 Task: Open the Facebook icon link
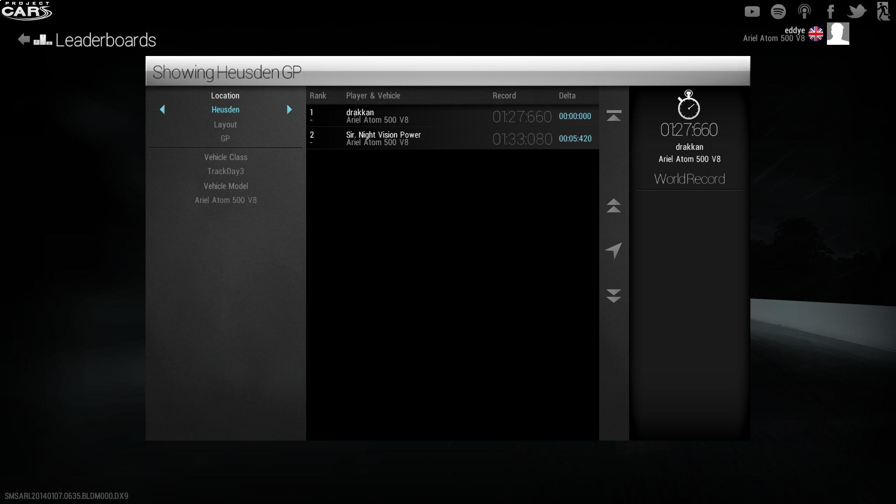click(831, 11)
